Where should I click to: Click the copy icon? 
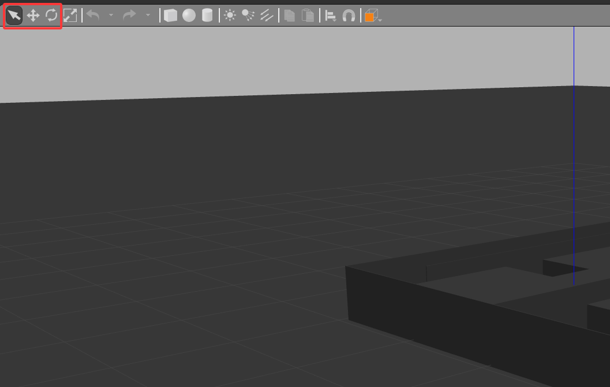tap(290, 16)
